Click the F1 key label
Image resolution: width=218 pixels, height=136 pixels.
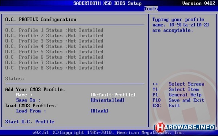coord(155,95)
